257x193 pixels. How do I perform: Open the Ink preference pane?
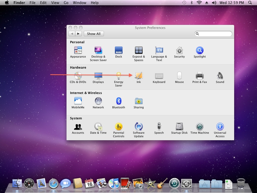[x=139, y=78]
